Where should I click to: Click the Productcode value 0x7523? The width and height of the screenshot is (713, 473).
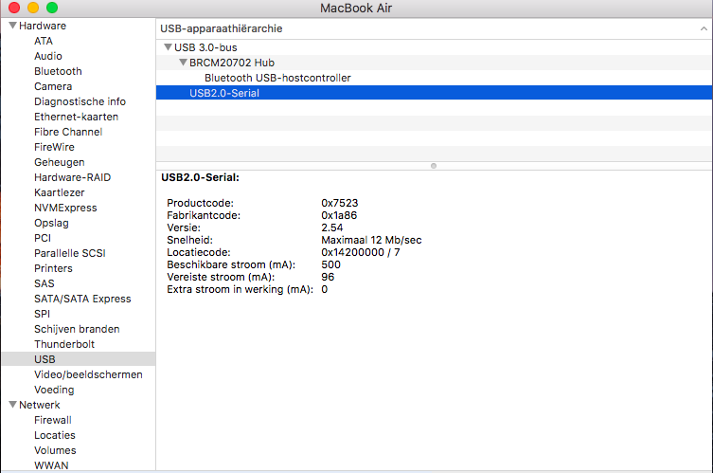[x=340, y=203]
